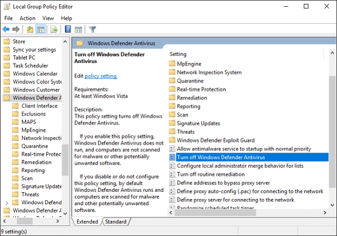Click the Export List toolbar icon
The image size is (337, 236).
point(54,29)
